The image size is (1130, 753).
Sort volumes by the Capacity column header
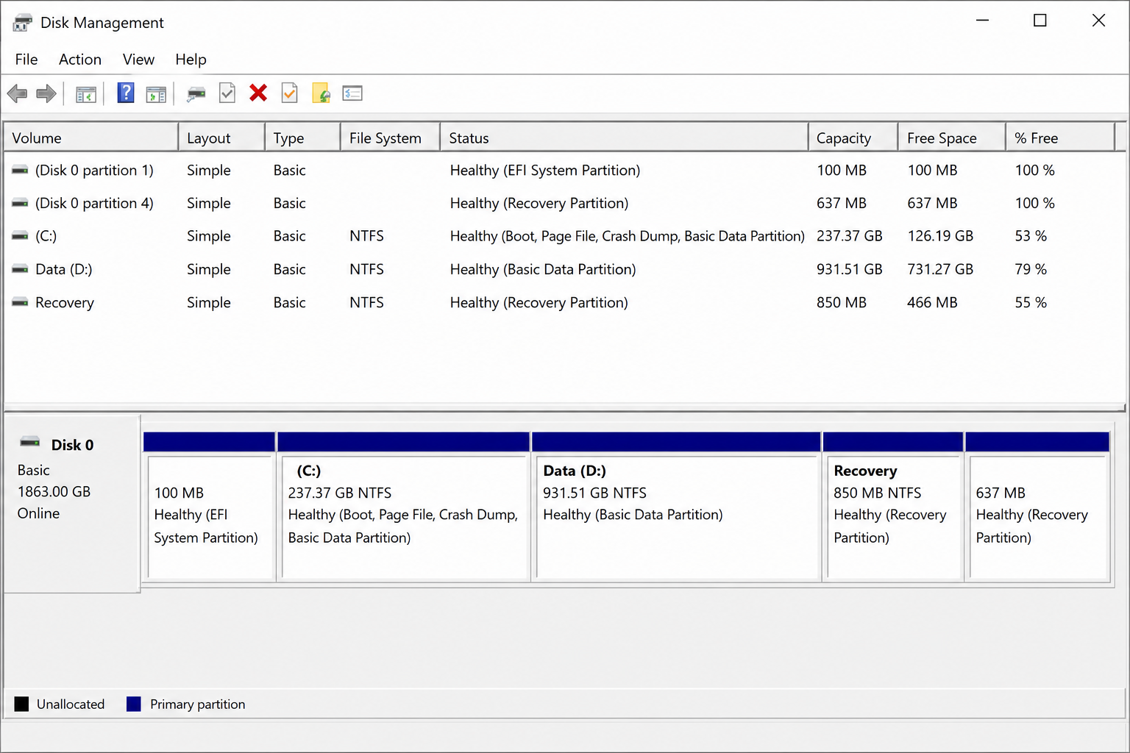853,138
